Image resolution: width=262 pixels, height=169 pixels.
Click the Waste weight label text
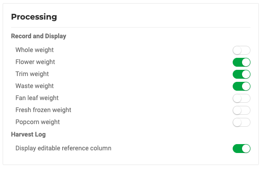35,86
